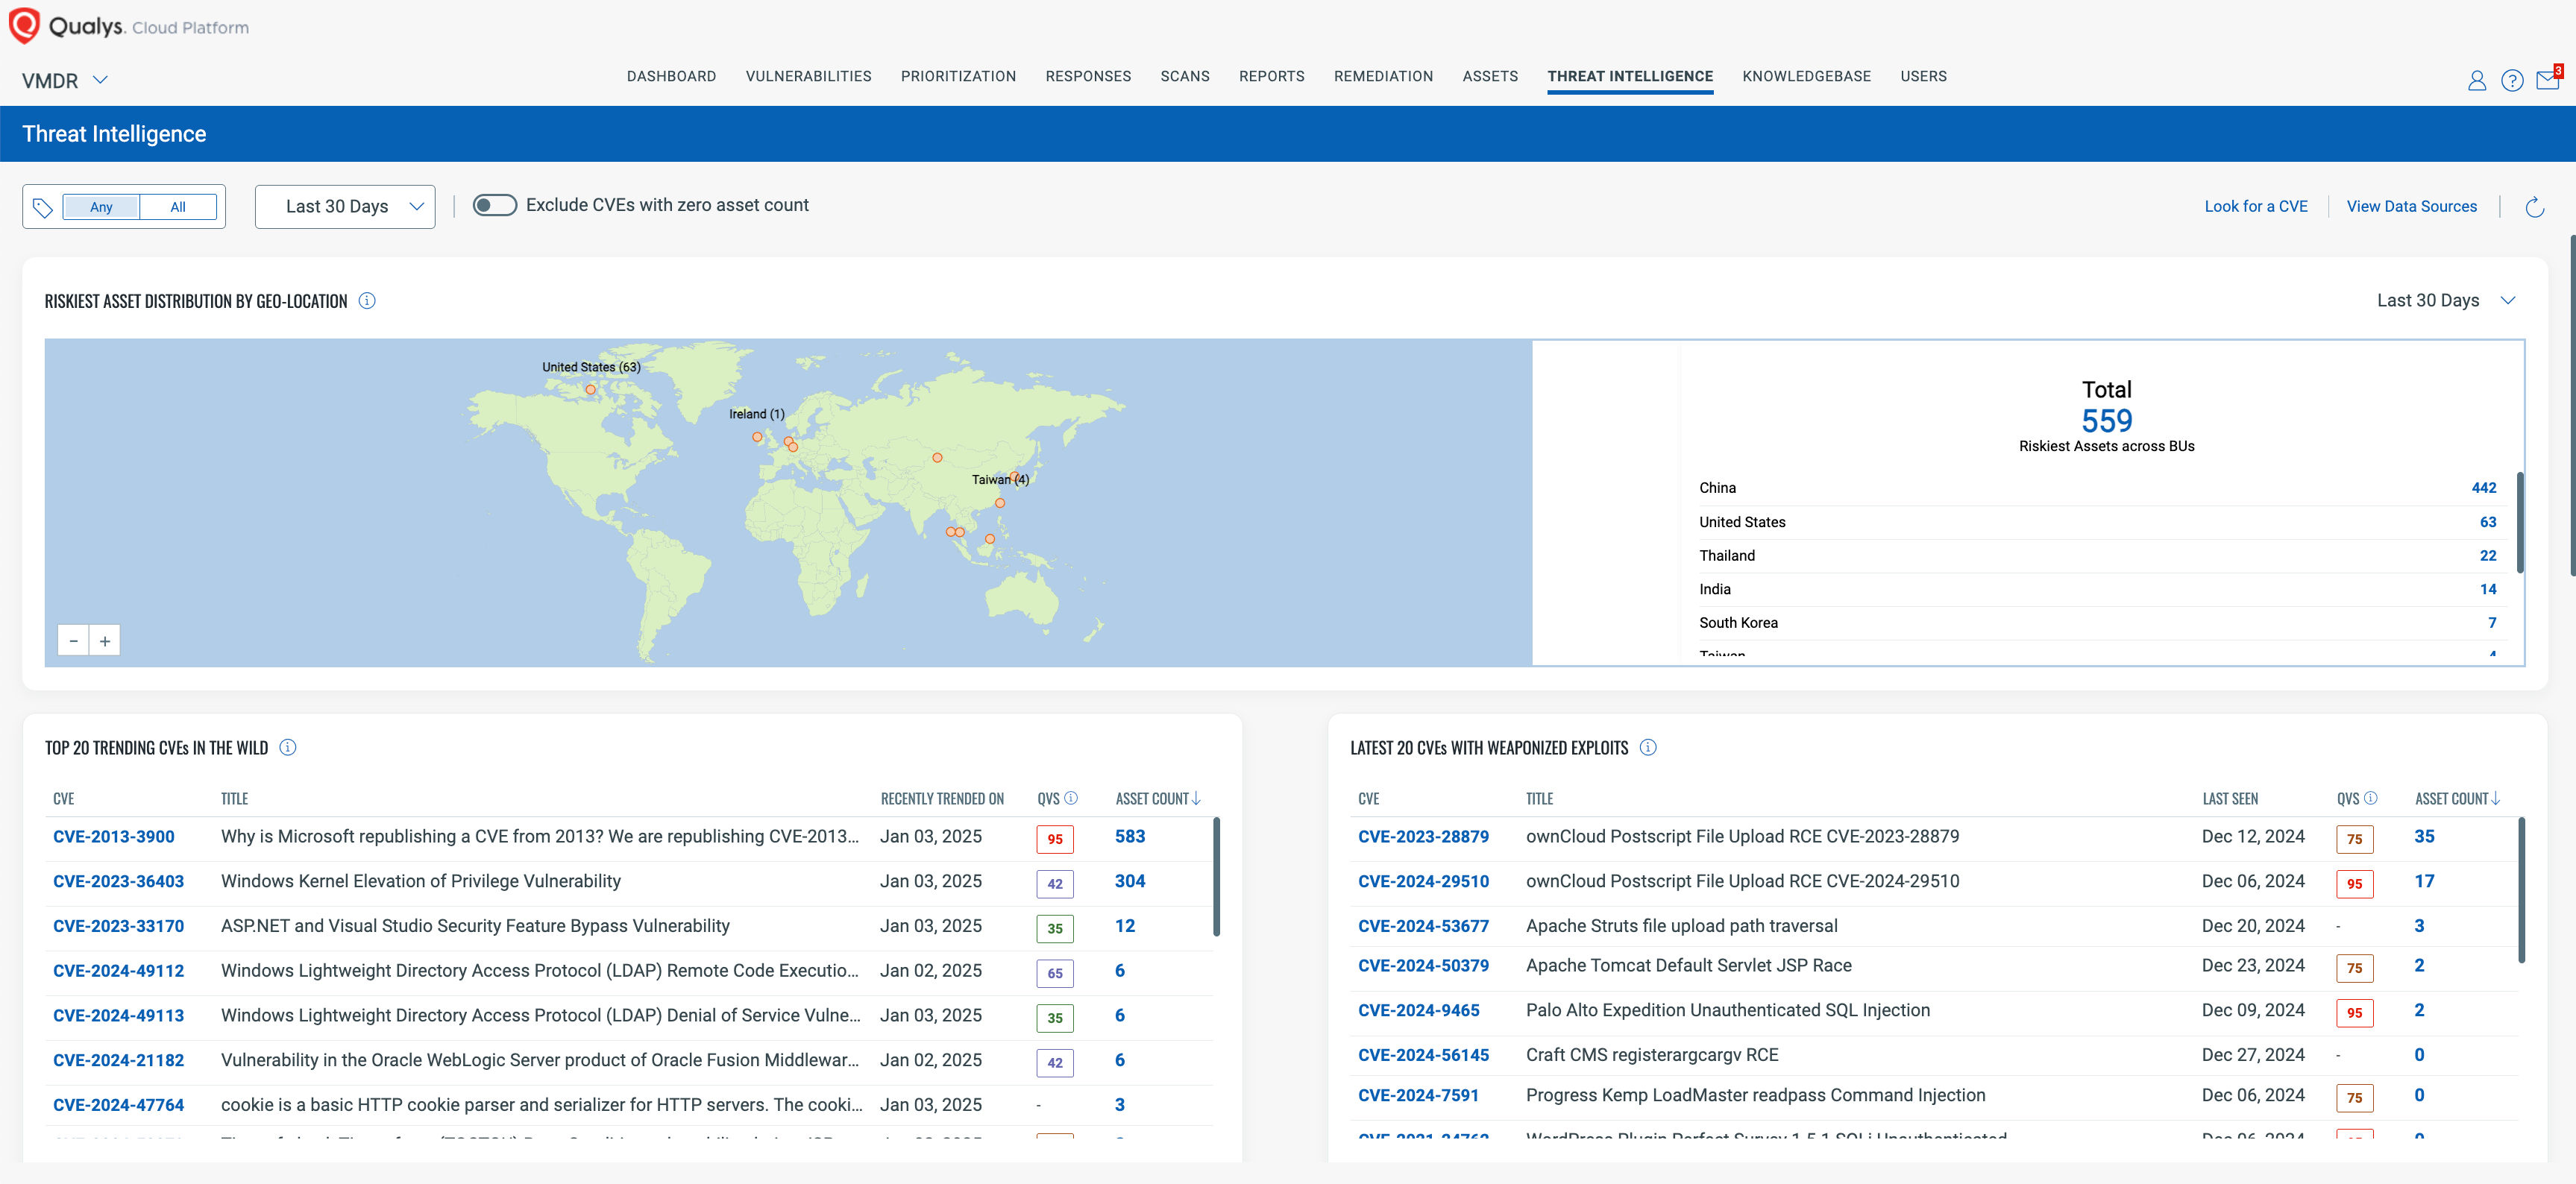
Task: Select the Any tag filter option
Action: pyautogui.click(x=101, y=207)
